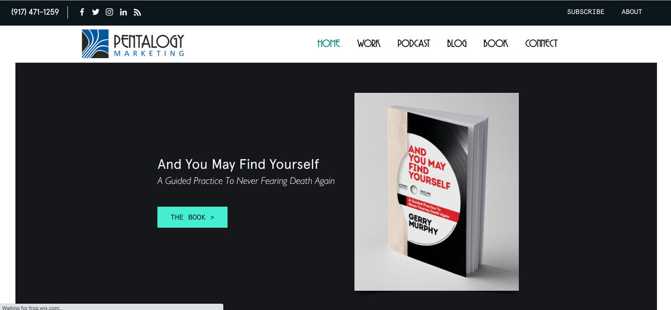Open the WORK menu item
Viewport: 671px width, 310px height.
tap(368, 43)
